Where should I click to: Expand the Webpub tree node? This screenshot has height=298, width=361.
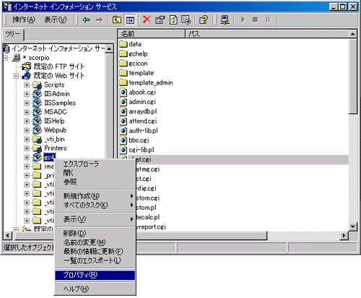pos(27,130)
